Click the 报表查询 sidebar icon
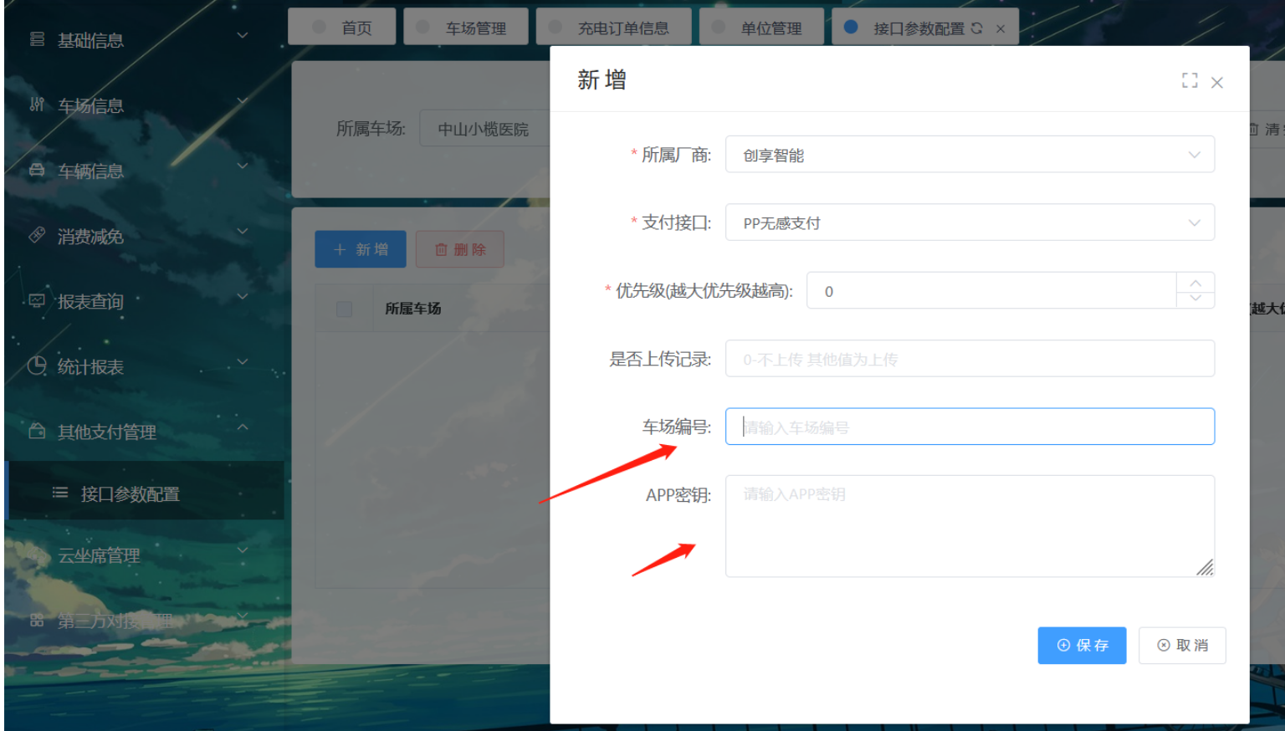Image resolution: width=1285 pixels, height=731 pixels. pos(37,300)
